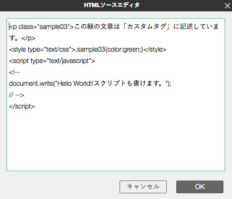Click the .sample03 selector in the style line
Viewport: 232px width, 199px height.
pos(90,50)
